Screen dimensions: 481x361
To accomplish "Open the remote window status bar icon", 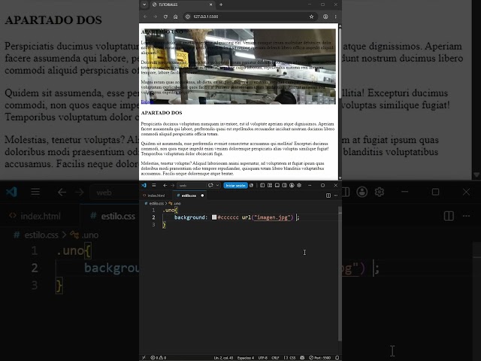I will coord(144,358).
